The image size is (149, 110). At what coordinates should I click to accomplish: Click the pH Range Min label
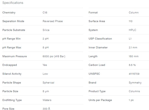click(12, 39)
